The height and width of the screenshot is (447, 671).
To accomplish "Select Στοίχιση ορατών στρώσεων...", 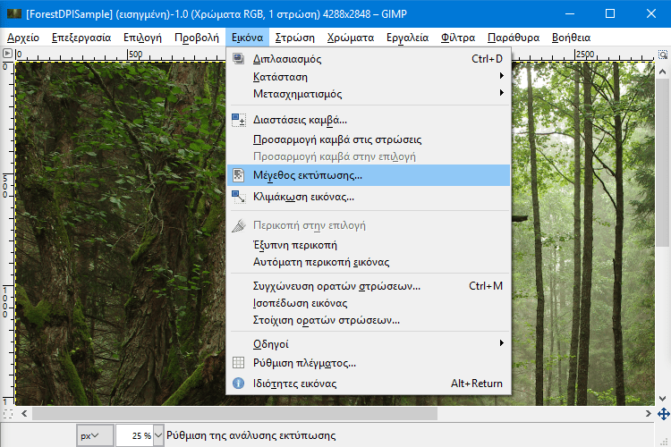I will pyautogui.click(x=369, y=320).
